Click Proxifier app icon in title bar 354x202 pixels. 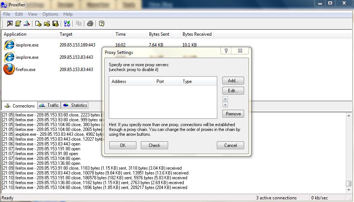pos(4,4)
